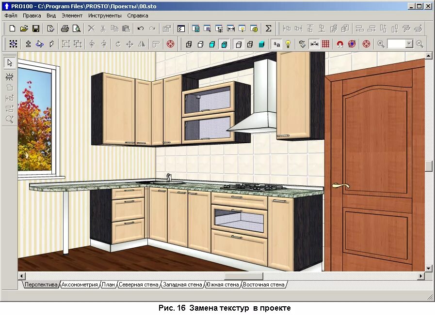The image size is (435, 315).
Task: Toggle the dimensions arrows display button
Action: click(314, 44)
